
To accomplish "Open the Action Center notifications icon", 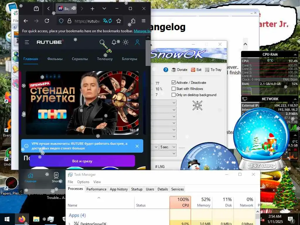I will pos(291,219).
